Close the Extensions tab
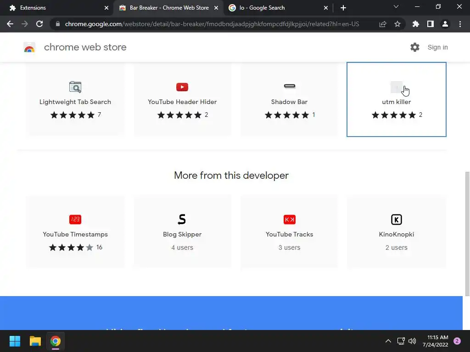The width and height of the screenshot is (470, 352). point(106,8)
